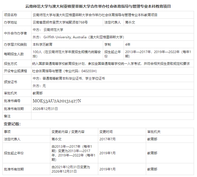Select '审批机关' label in the main table
Screen dimensions: 197x177
11,93
